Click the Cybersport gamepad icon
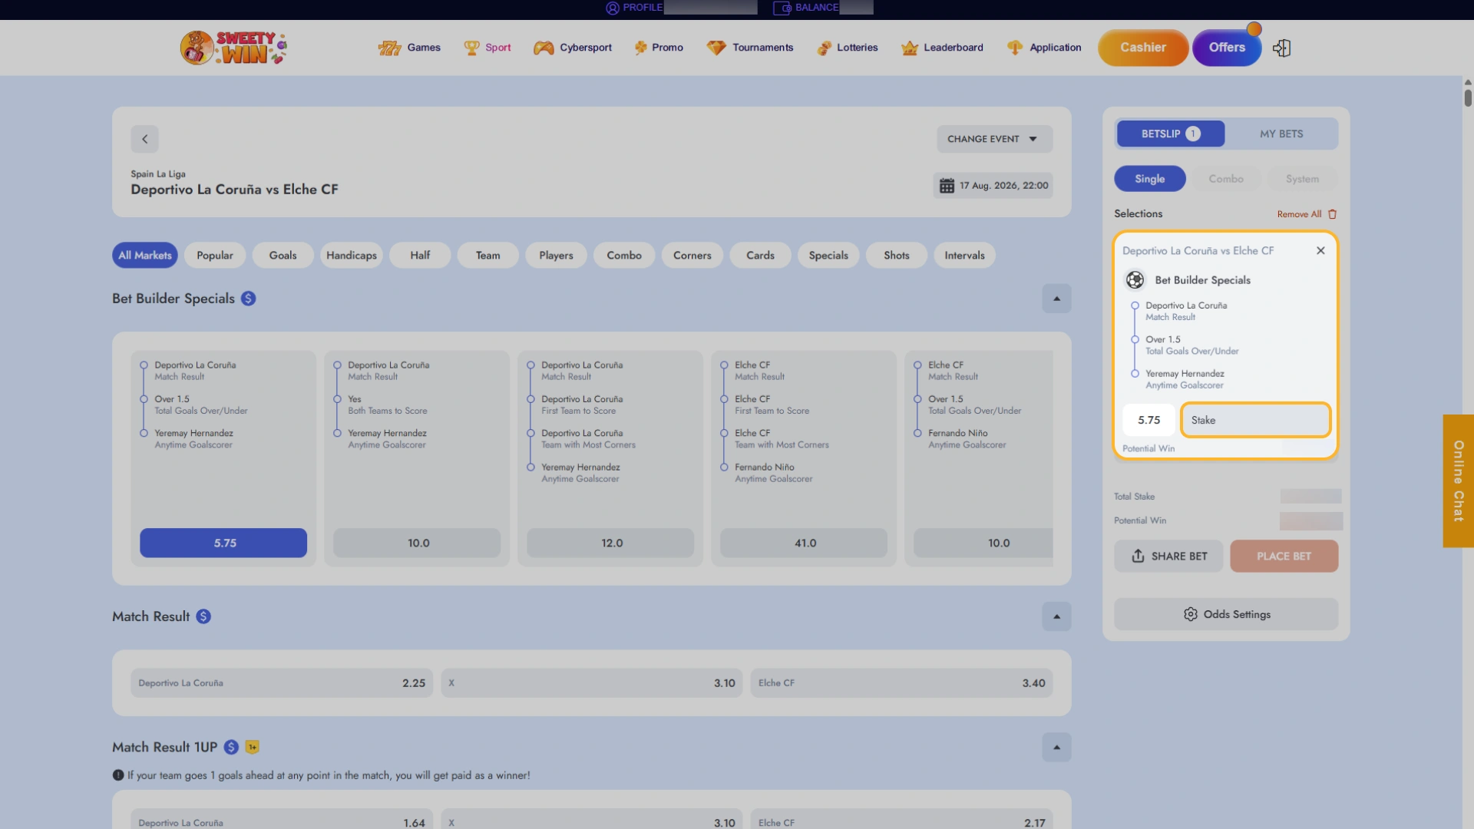1474x829 pixels. click(x=544, y=48)
